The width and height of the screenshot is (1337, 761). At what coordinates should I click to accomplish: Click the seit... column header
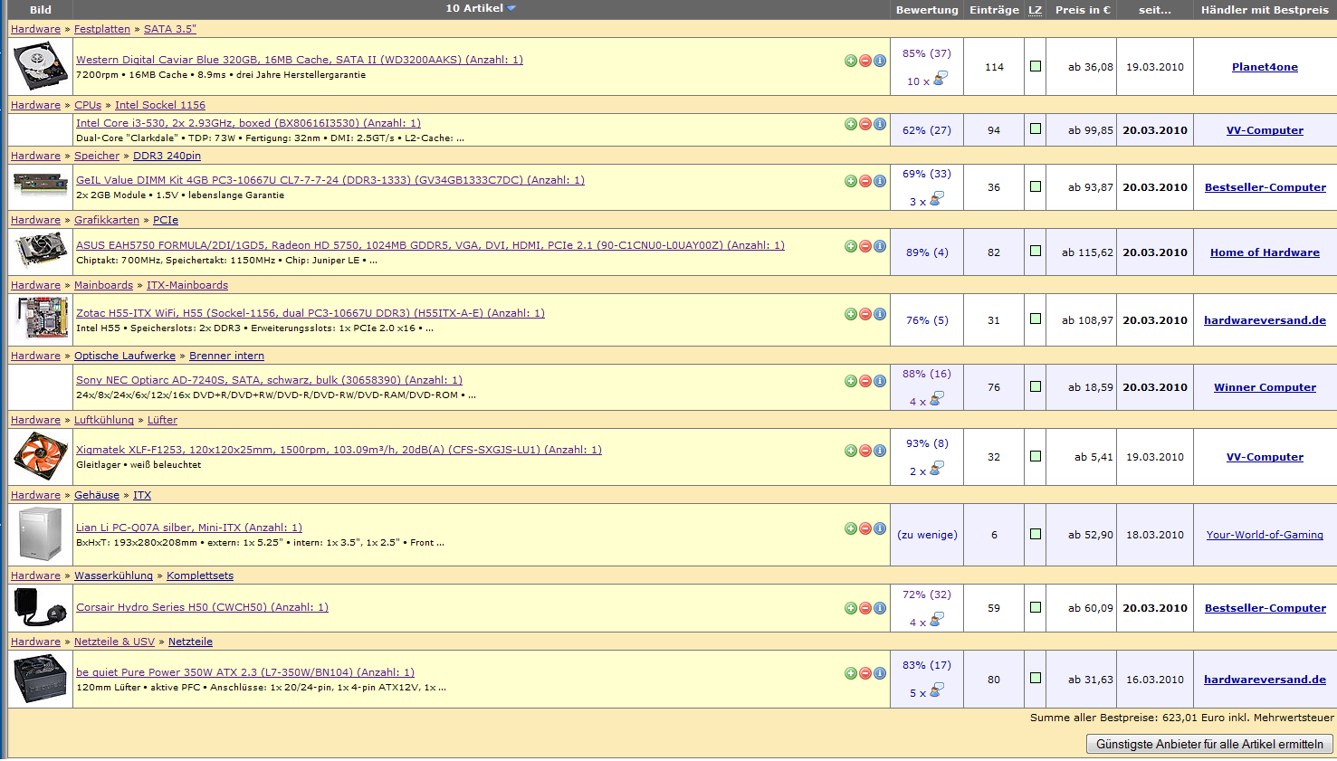point(1155,10)
